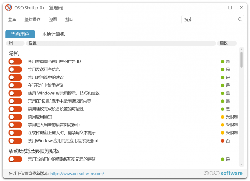The height and width of the screenshot is (181, 250).
Task: Expand the 活动历史记录和剪贴板 section heading
Action: 34,151
